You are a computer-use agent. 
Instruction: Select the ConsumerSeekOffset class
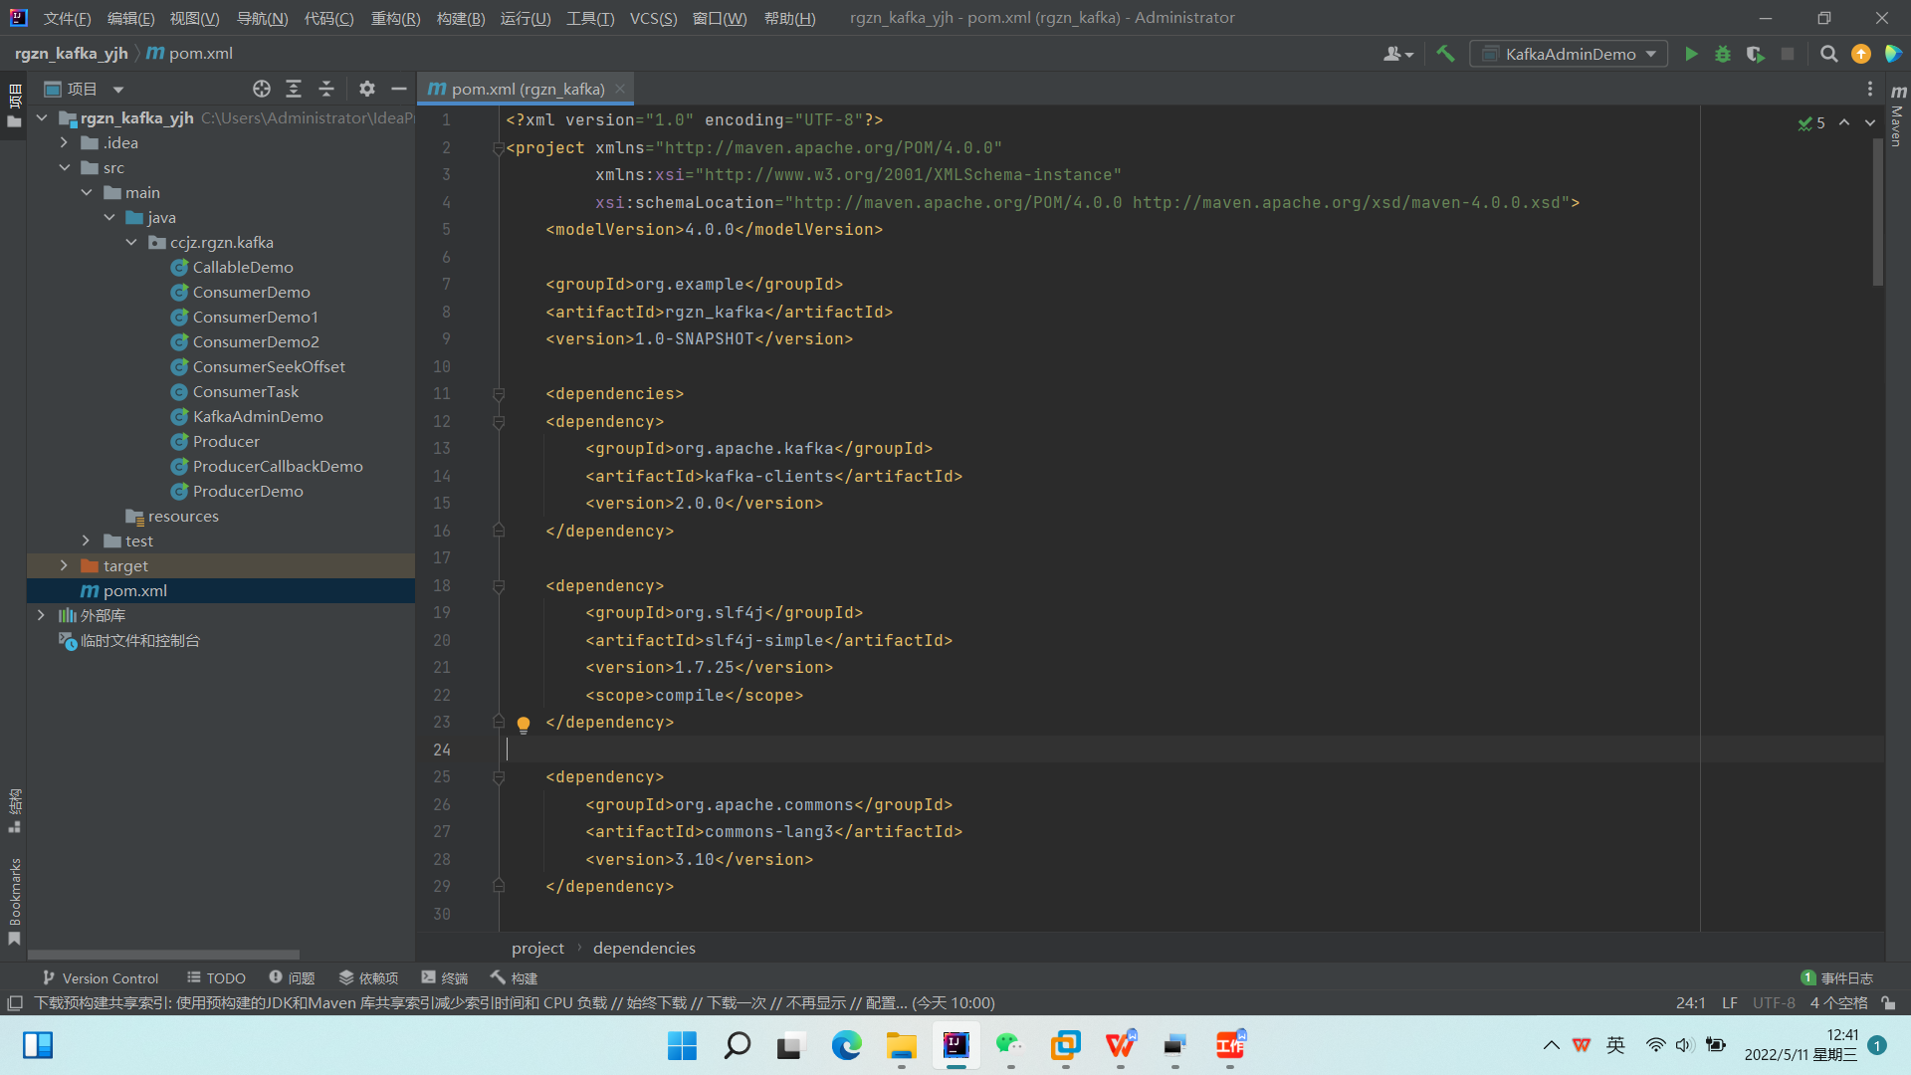(x=269, y=367)
